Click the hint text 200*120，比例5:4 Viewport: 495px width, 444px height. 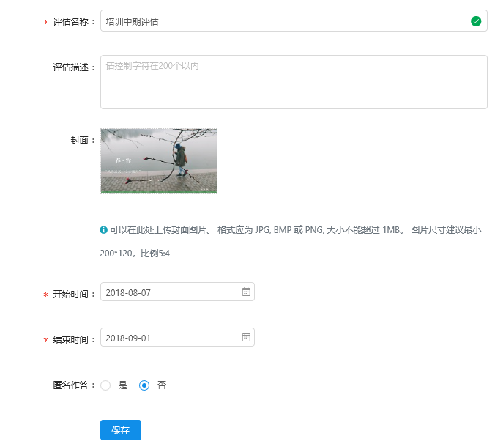pos(135,254)
